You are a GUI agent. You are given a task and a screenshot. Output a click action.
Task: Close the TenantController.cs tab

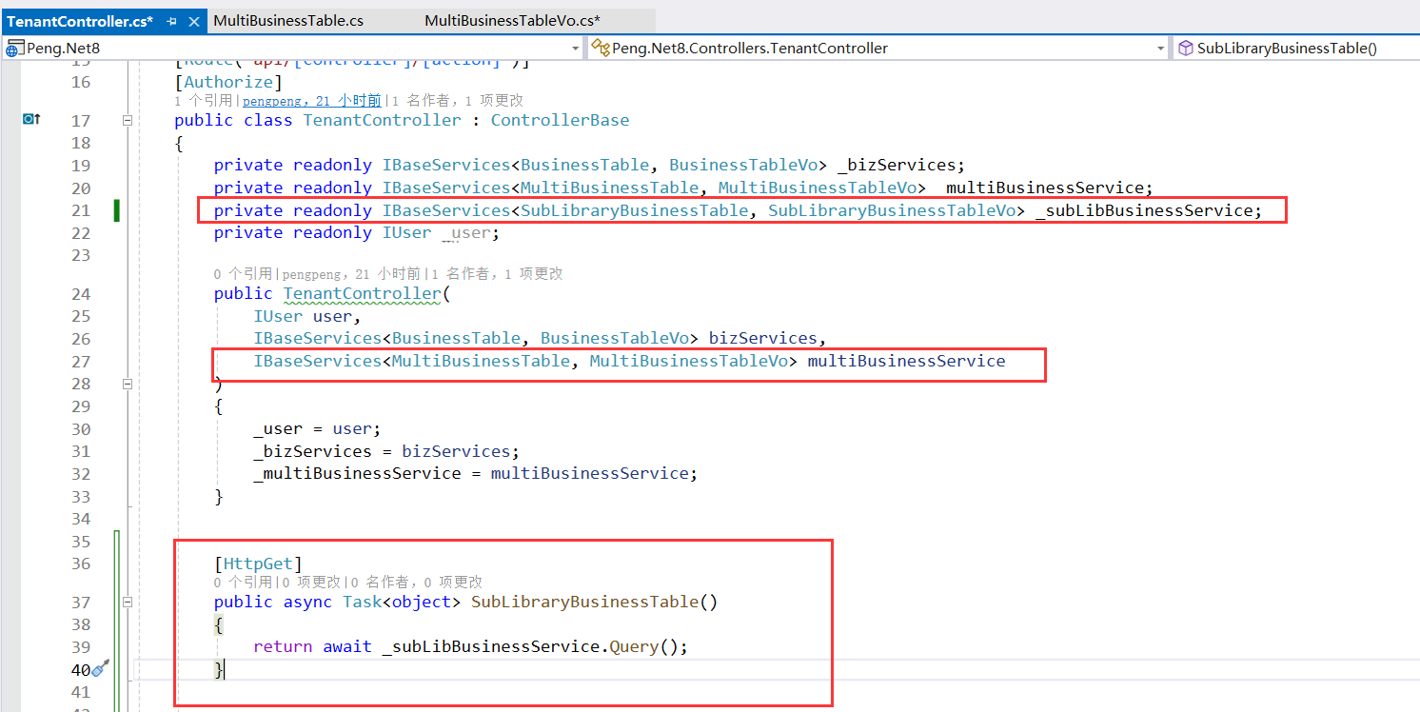tap(194, 21)
